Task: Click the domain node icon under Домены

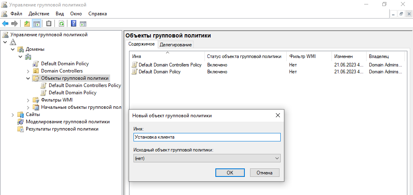Action: tap(28, 56)
